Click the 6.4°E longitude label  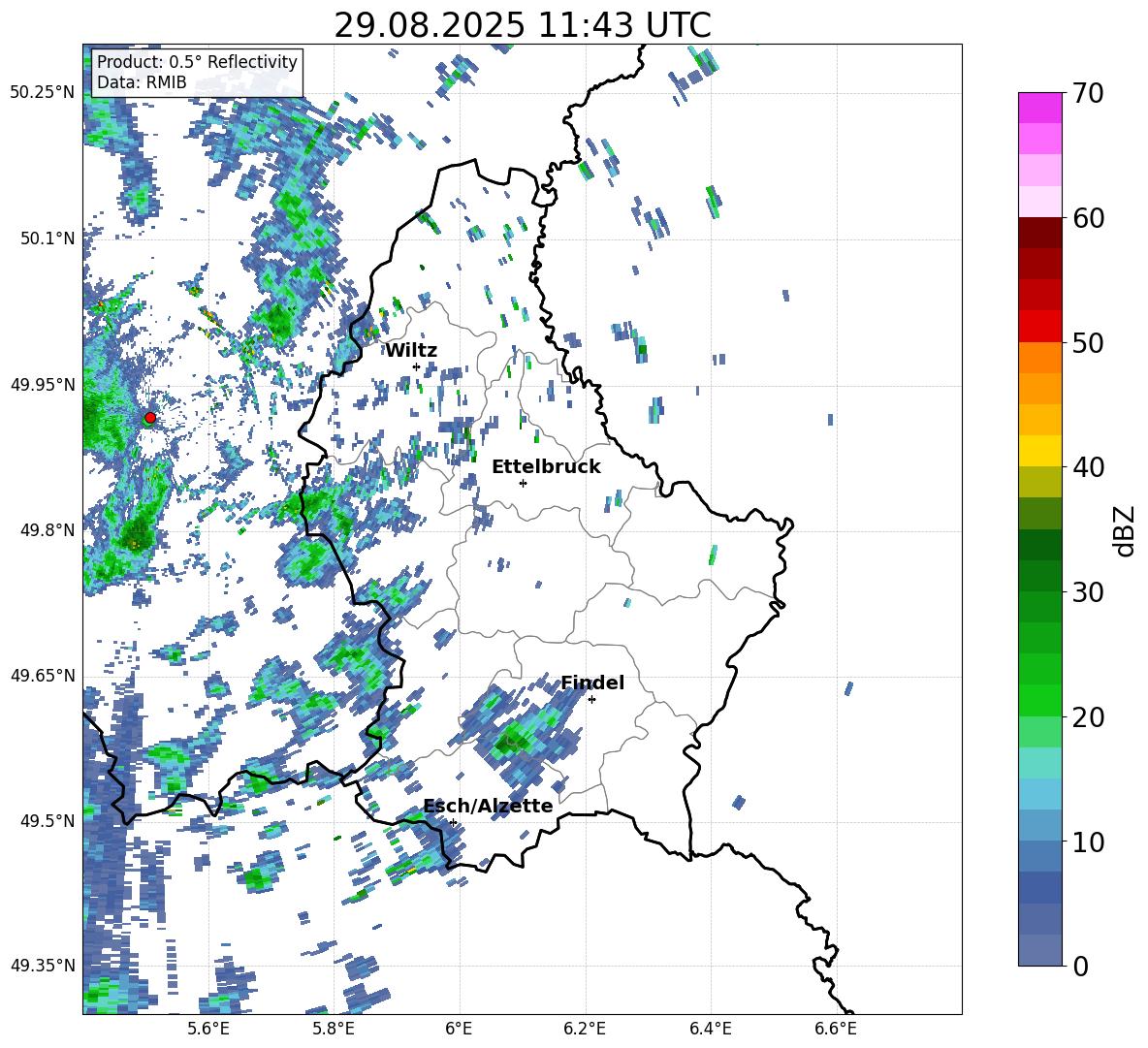pos(710,1029)
